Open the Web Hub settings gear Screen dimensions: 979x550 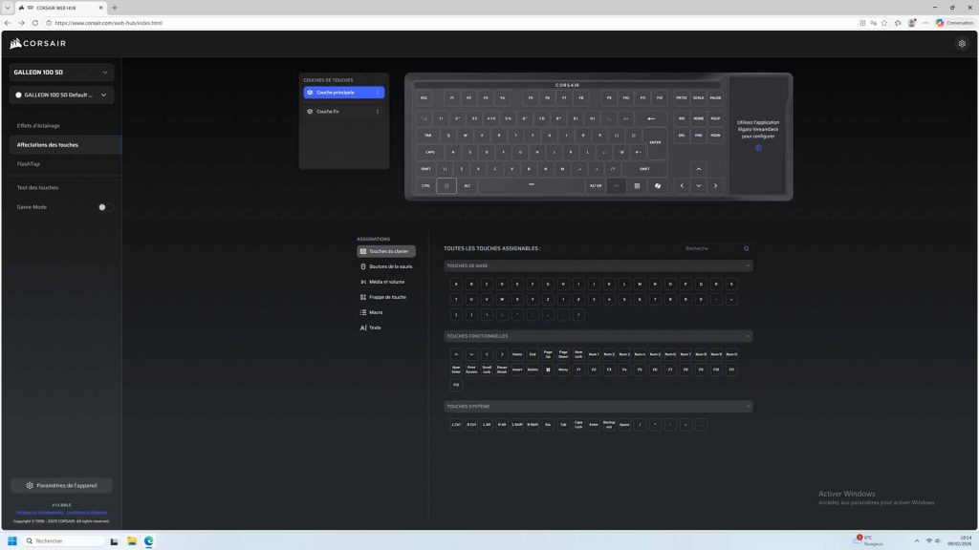(963, 43)
